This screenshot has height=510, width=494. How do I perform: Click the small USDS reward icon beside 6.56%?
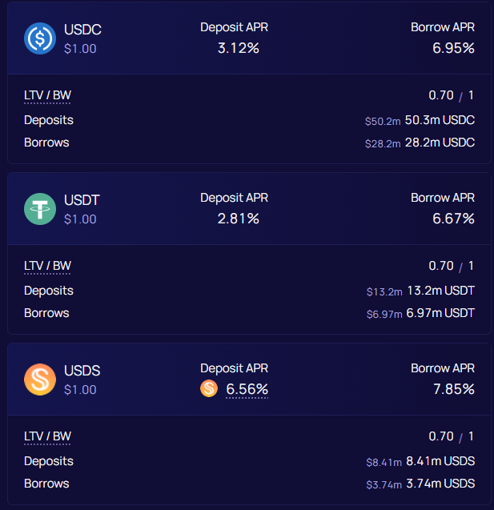[209, 389]
